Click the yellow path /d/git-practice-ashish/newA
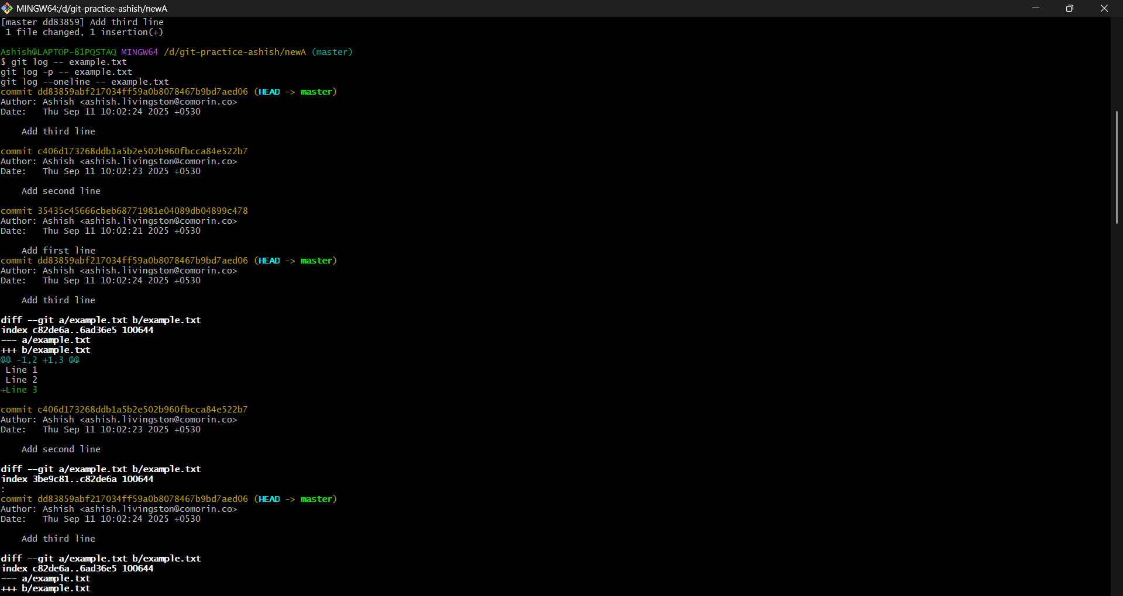Viewport: 1123px width, 596px height. pos(235,51)
